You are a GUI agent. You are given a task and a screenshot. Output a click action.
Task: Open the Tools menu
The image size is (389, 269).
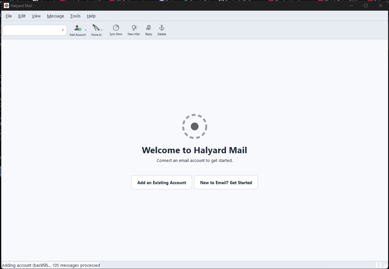coord(75,16)
